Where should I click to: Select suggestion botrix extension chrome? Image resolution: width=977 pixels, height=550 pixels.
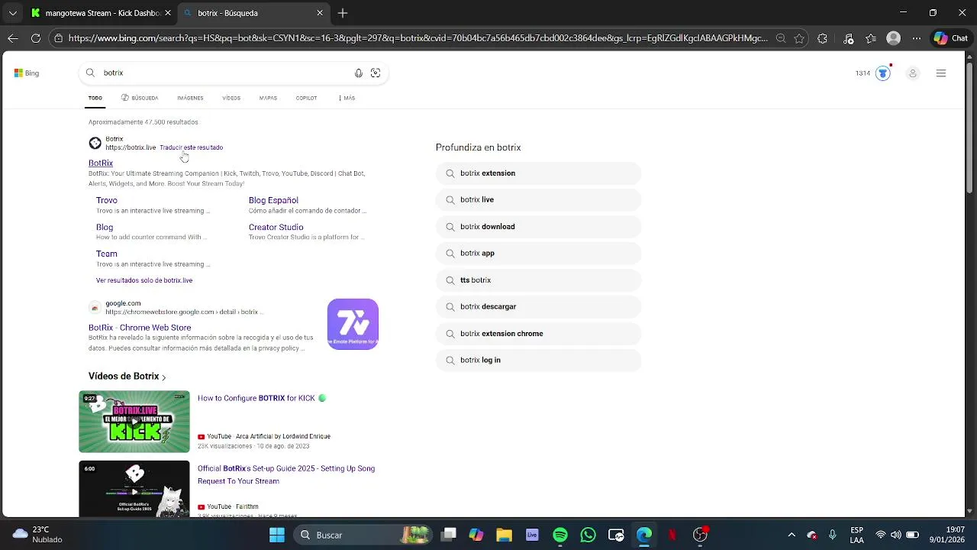click(x=538, y=334)
